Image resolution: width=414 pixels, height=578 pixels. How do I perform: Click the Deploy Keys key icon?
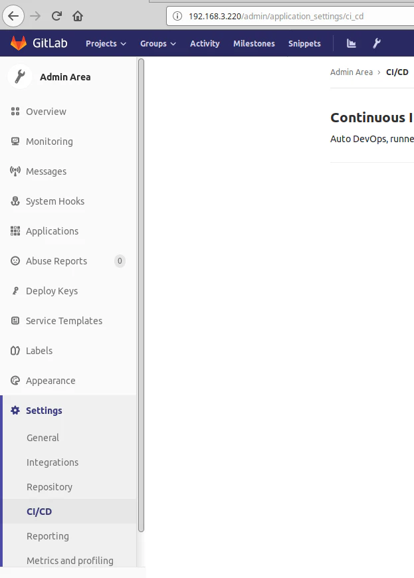(15, 290)
